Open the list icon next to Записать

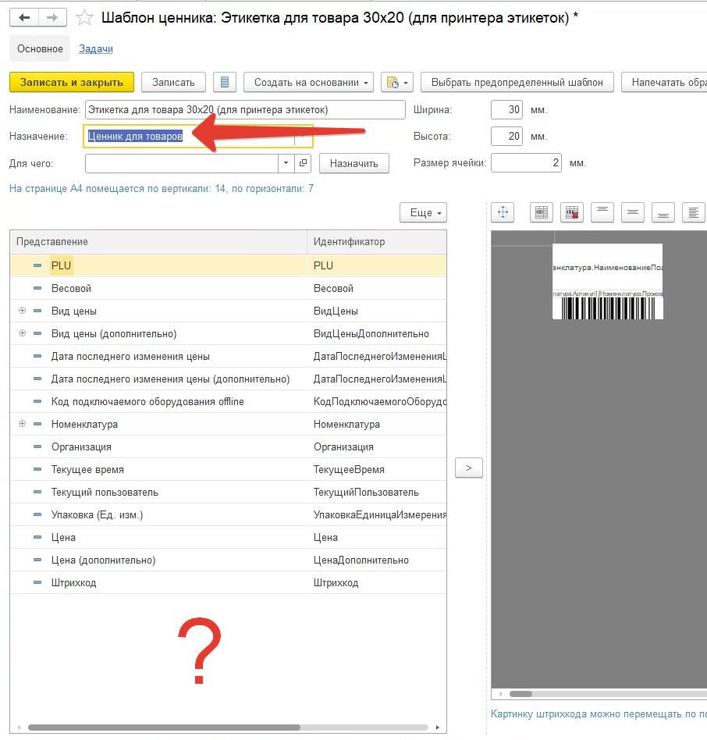click(x=225, y=82)
